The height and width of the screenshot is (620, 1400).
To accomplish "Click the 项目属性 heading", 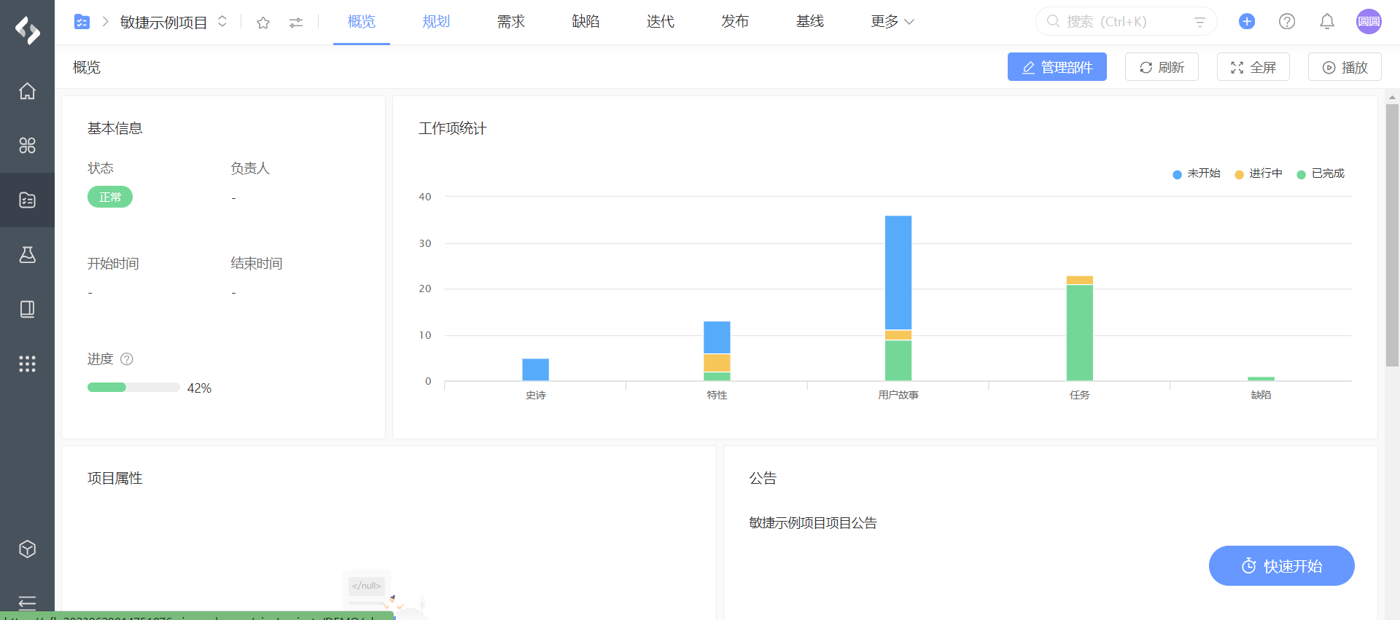I will pyautogui.click(x=115, y=478).
